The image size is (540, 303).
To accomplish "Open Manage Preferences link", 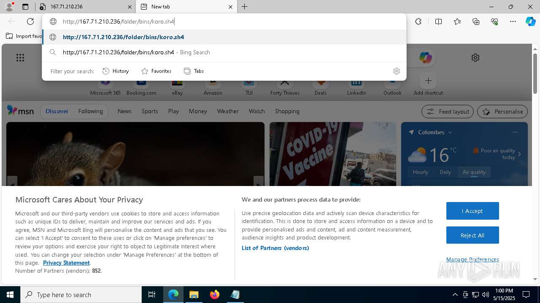I will pyautogui.click(x=472, y=259).
